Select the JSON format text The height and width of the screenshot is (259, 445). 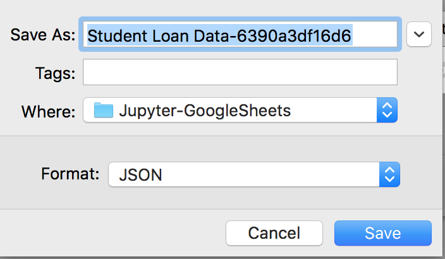(x=140, y=175)
